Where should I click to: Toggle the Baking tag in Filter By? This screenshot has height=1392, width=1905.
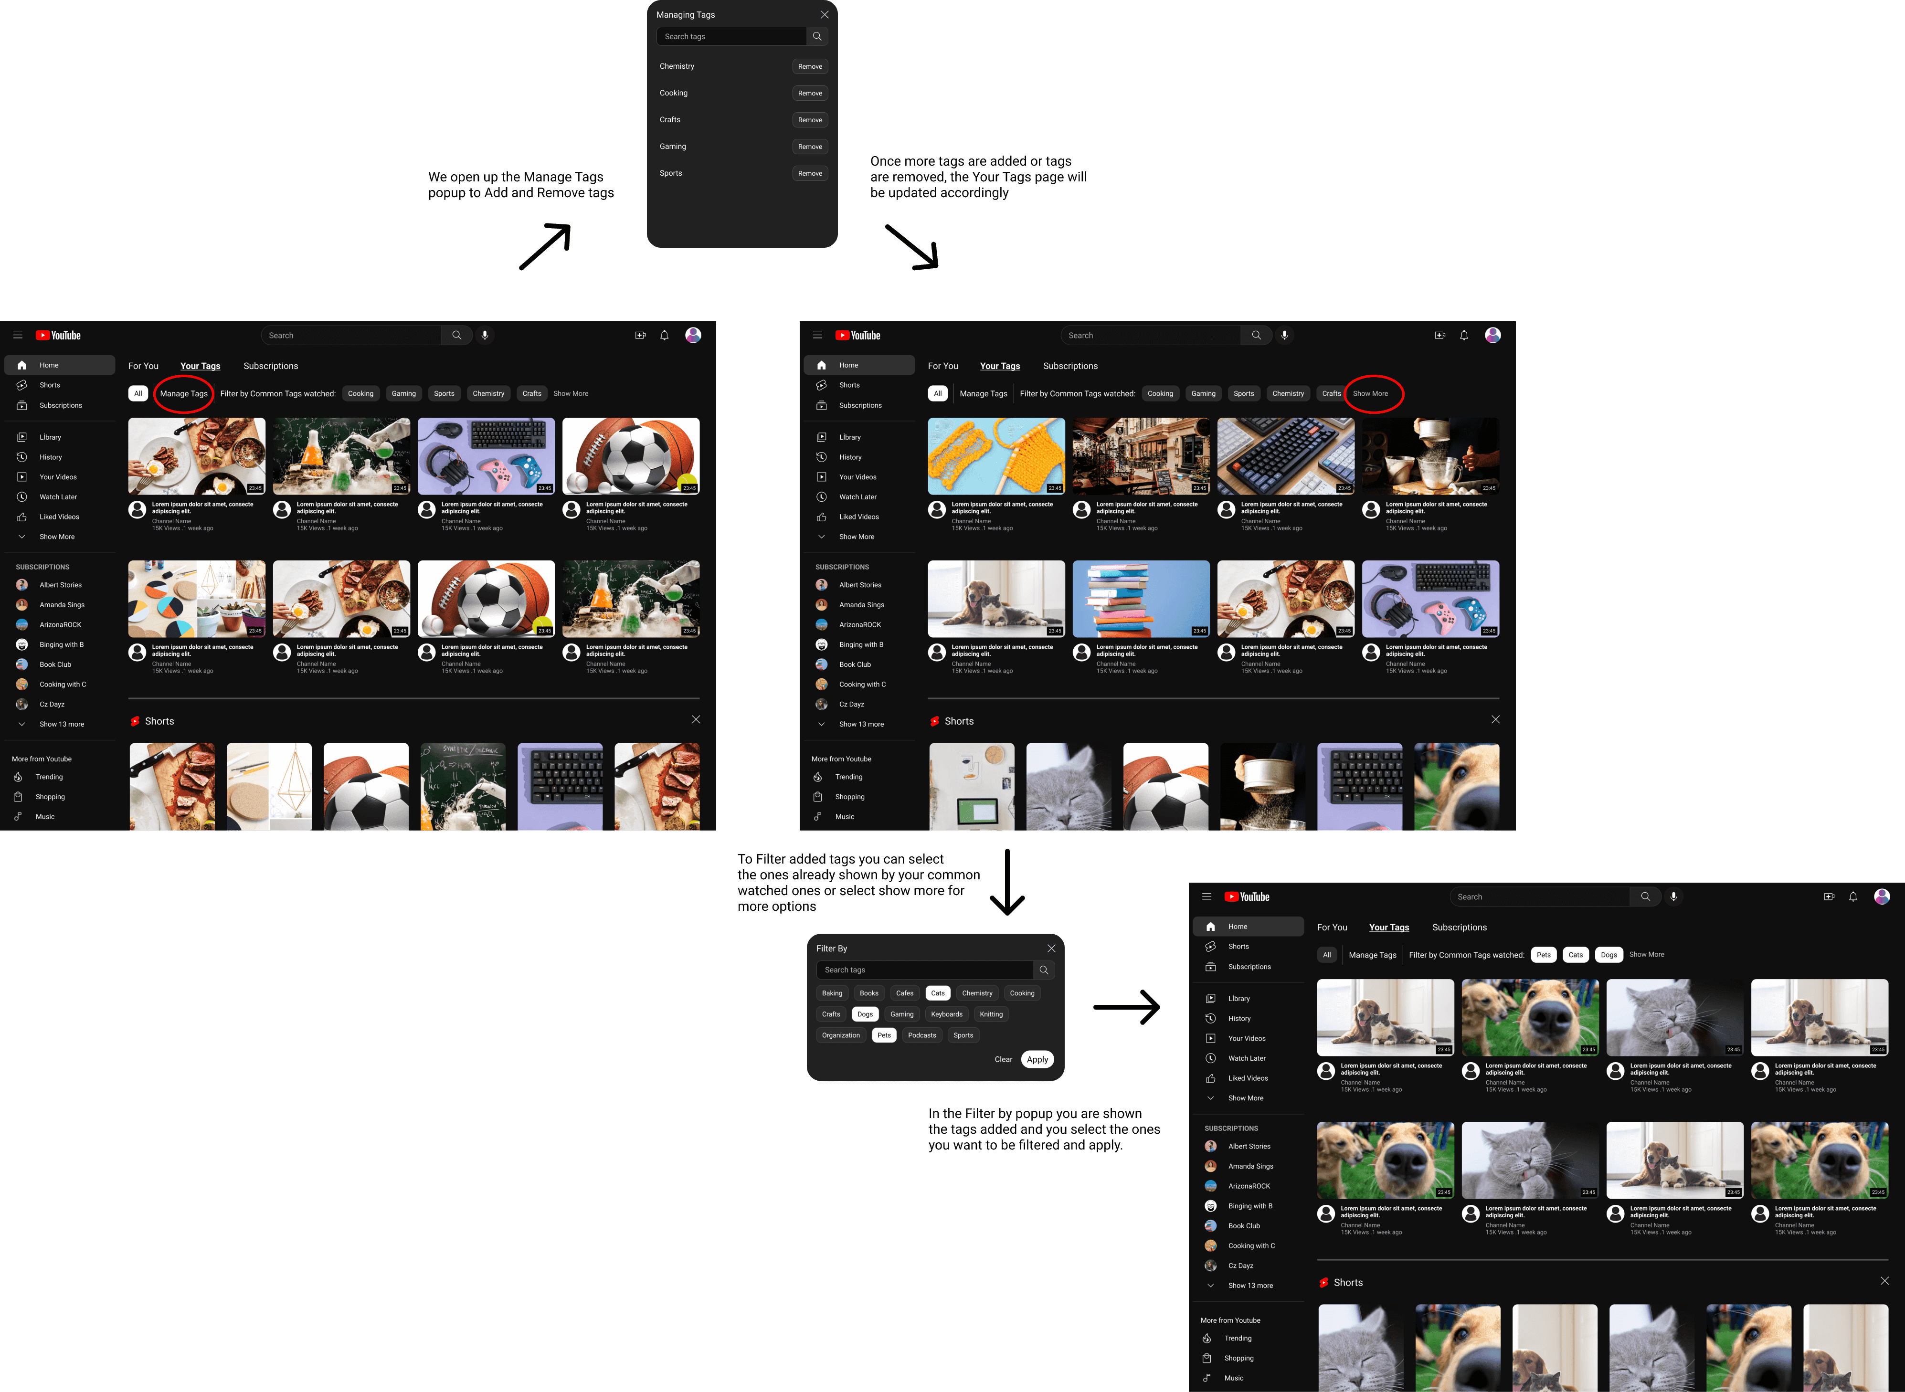[x=832, y=992]
